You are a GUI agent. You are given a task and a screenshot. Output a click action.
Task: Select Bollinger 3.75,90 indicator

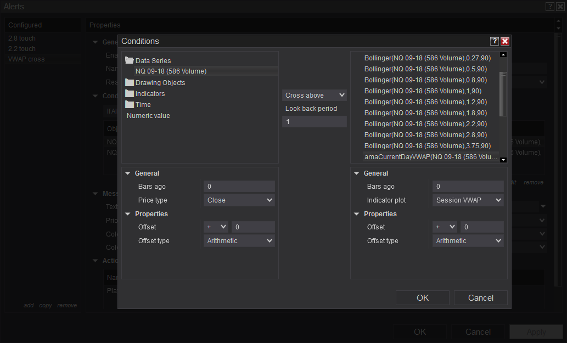coord(428,146)
